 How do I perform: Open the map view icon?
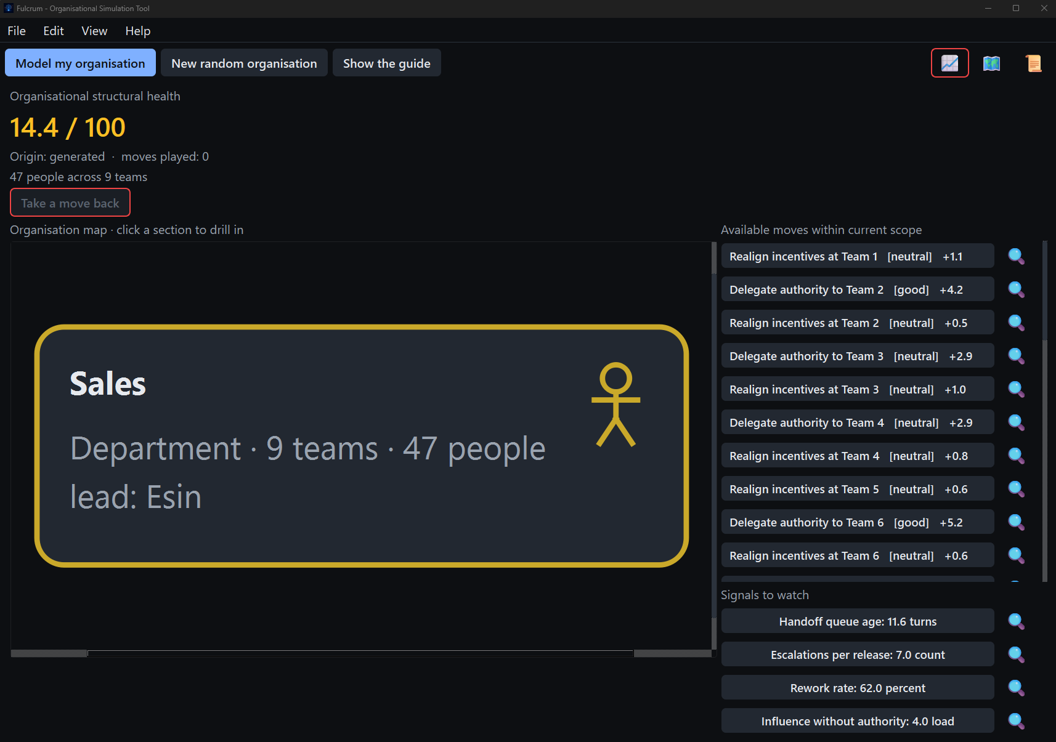coord(991,63)
